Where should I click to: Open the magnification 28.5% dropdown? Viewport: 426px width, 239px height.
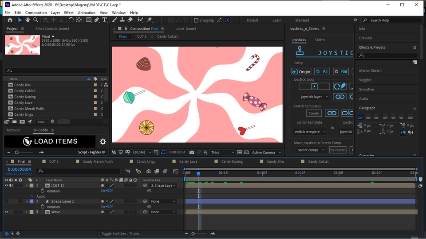142,153
